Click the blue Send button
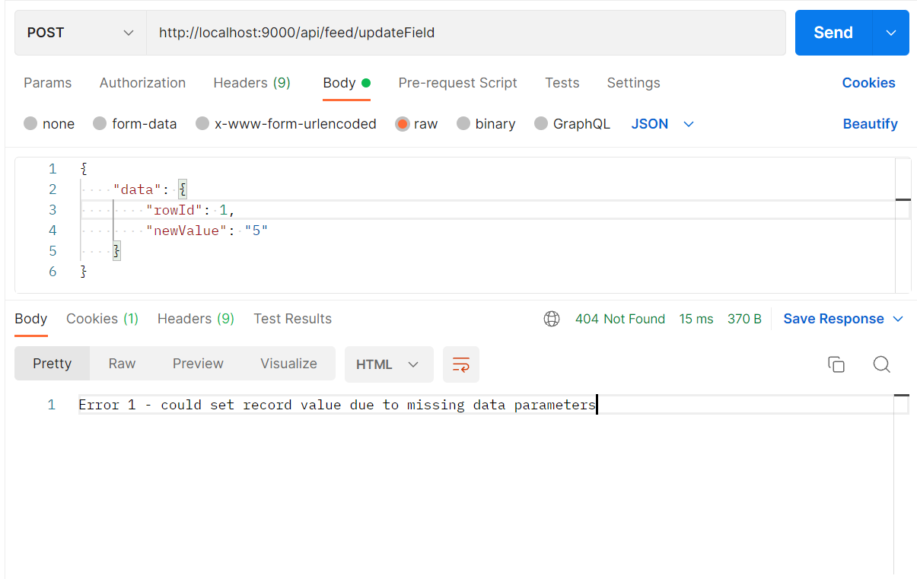 point(833,33)
